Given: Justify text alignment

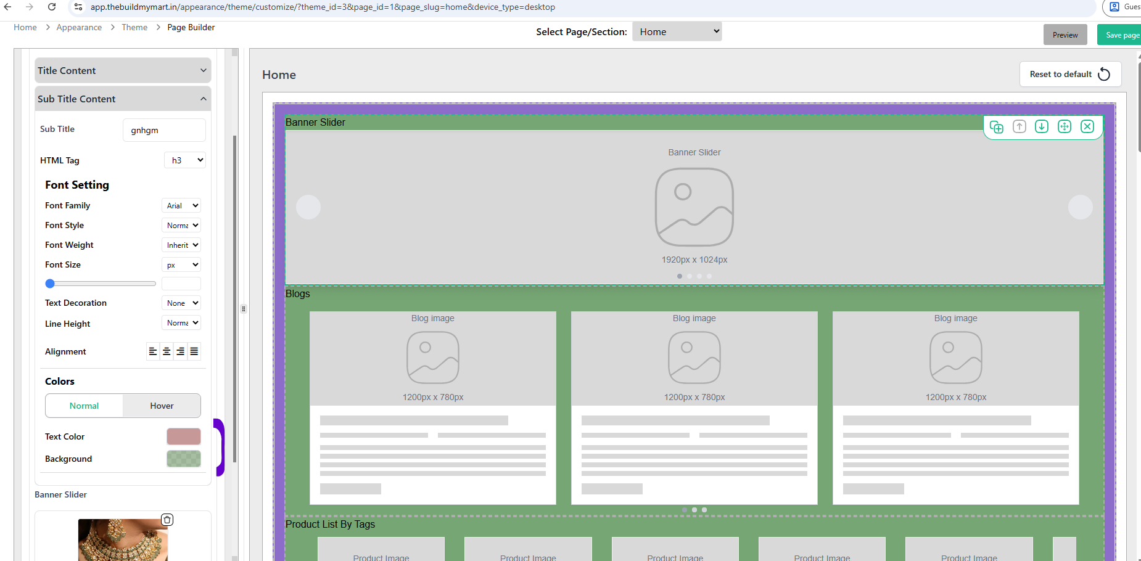Looking at the screenshot, I should [194, 351].
